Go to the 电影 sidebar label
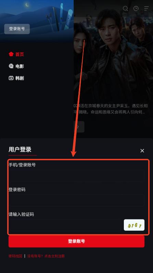Screen dimensions: 153x273 click(x=20, y=66)
